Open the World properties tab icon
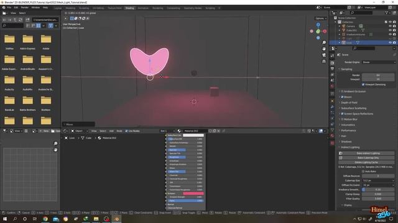The height and width of the screenshot is (223, 398). (332, 86)
